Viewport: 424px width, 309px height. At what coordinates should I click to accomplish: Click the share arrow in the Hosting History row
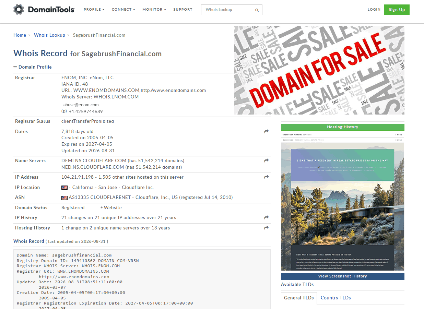pyautogui.click(x=267, y=228)
